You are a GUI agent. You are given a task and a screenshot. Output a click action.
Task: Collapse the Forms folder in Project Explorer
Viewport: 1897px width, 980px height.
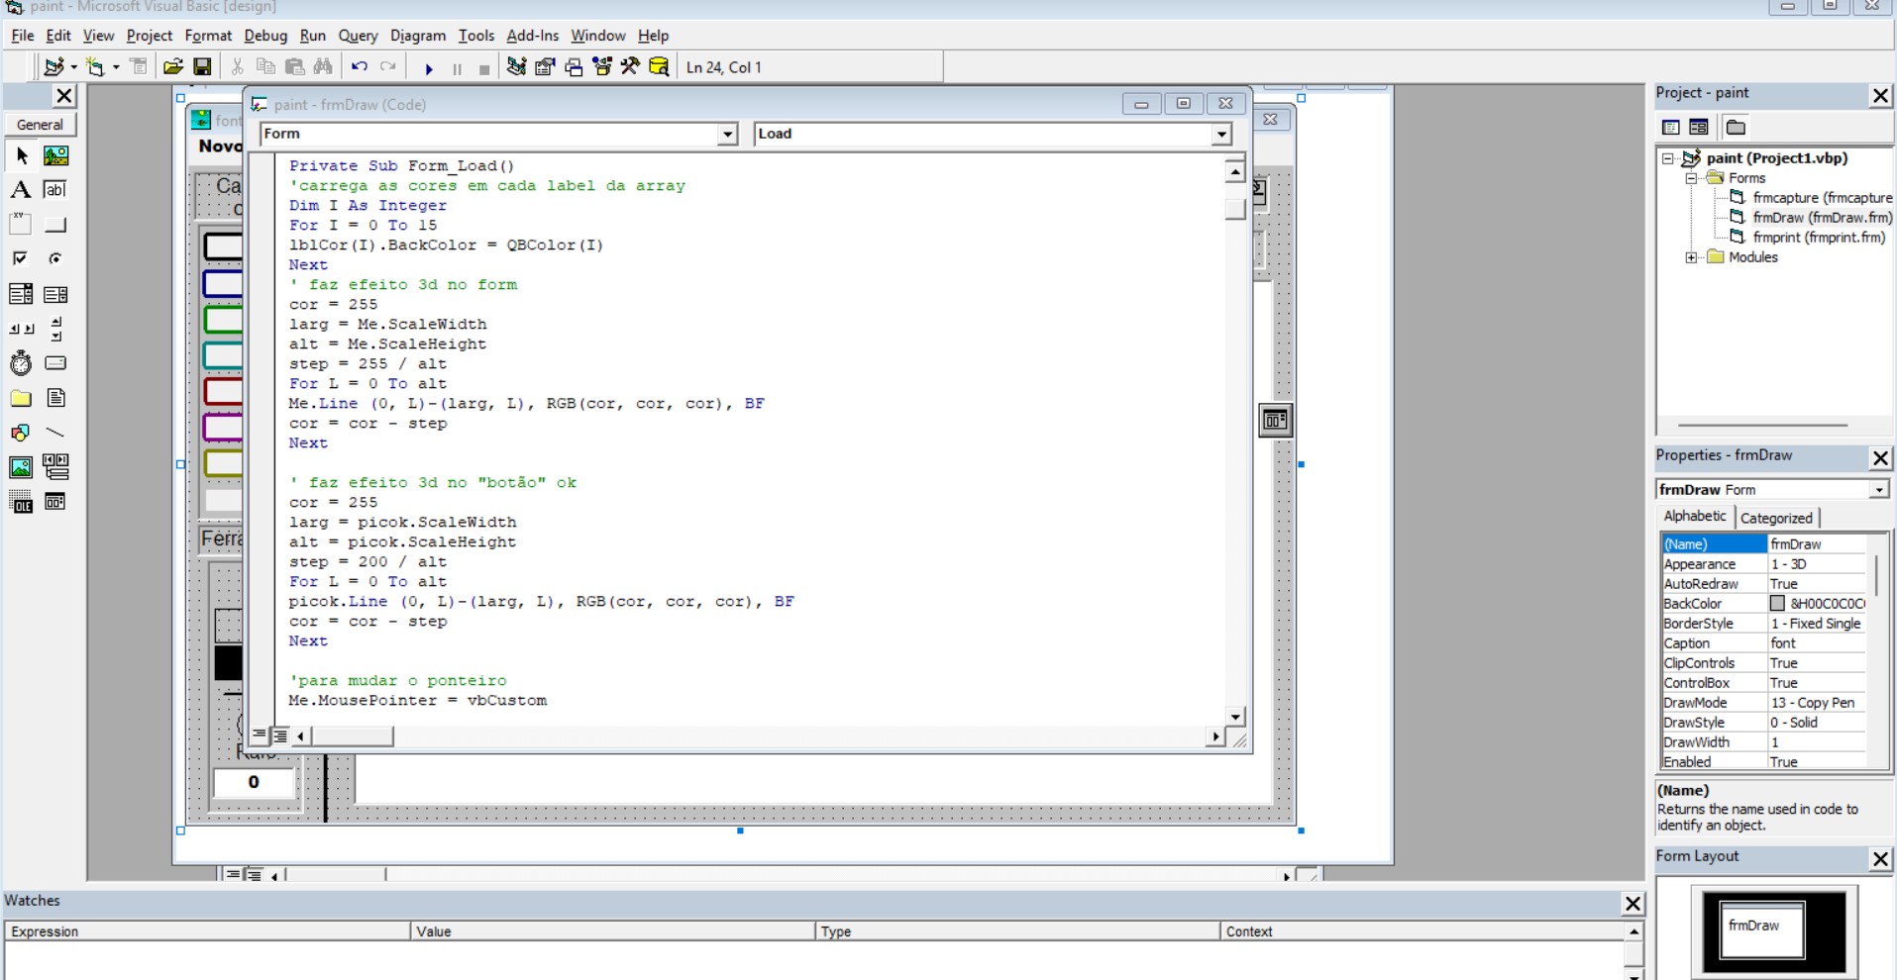[x=1692, y=178]
